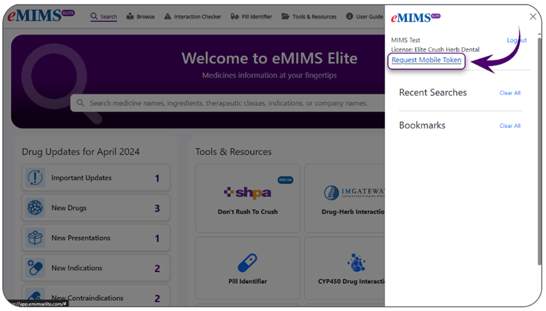This screenshot has height=311, width=546.
Task: Click the 'Welcome to eMIMS Elite' heading
Action: (269, 58)
